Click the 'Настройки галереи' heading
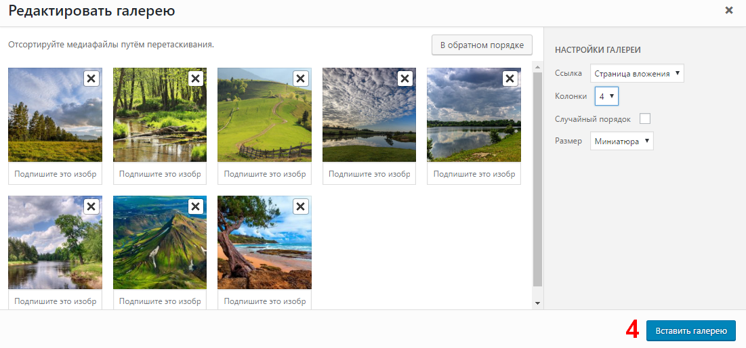 click(598, 49)
